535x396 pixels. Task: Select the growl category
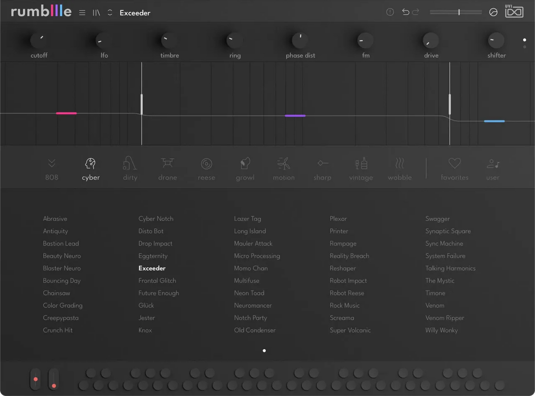tap(245, 169)
